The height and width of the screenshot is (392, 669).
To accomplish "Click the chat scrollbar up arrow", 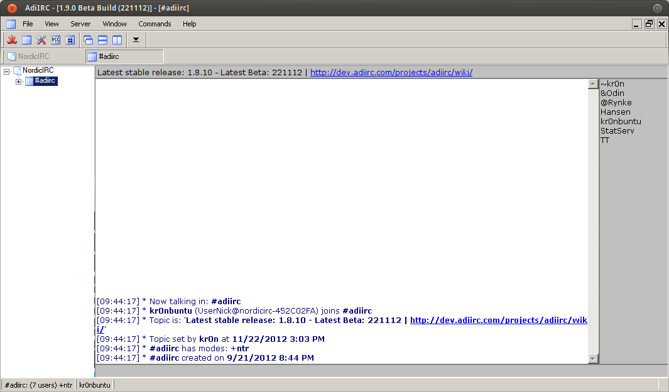I will click(x=592, y=84).
